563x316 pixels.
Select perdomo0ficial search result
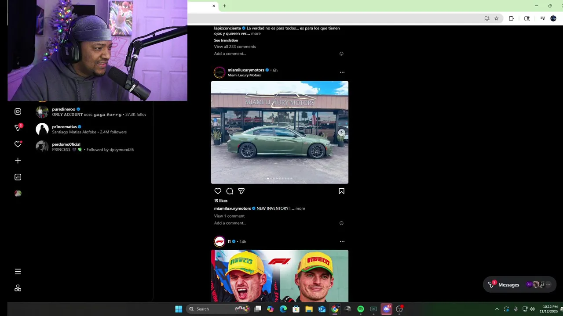[x=91, y=147]
